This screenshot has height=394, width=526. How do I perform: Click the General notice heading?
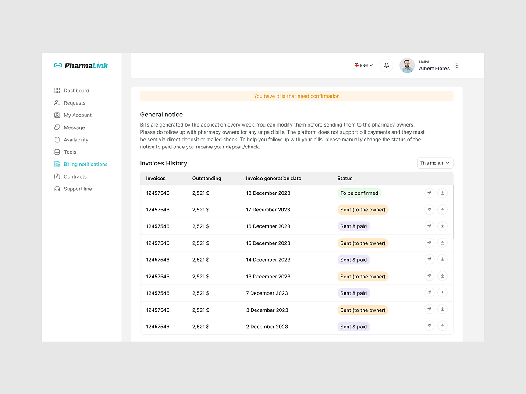[x=161, y=115]
